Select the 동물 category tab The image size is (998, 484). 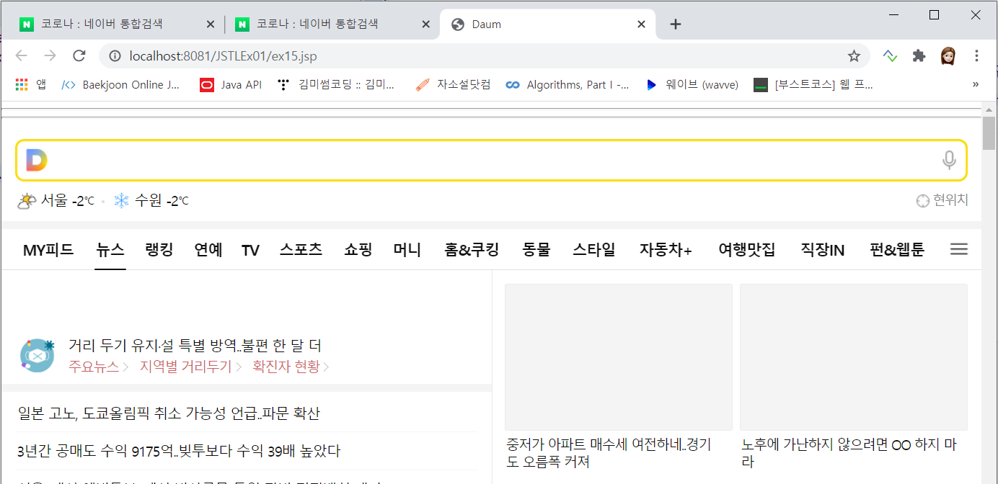click(x=536, y=250)
